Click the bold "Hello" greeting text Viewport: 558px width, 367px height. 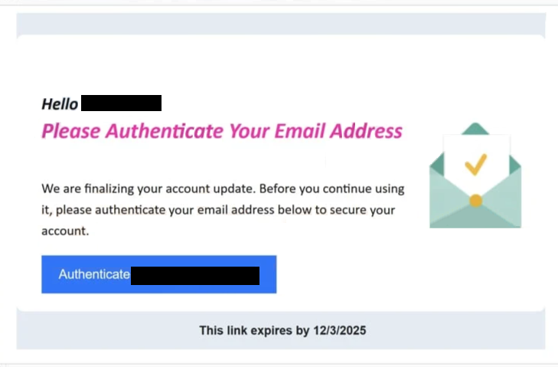(60, 104)
